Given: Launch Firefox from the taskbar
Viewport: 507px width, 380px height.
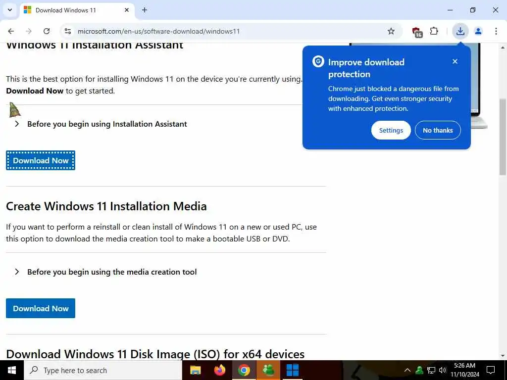Looking at the screenshot, I should click(x=219, y=370).
